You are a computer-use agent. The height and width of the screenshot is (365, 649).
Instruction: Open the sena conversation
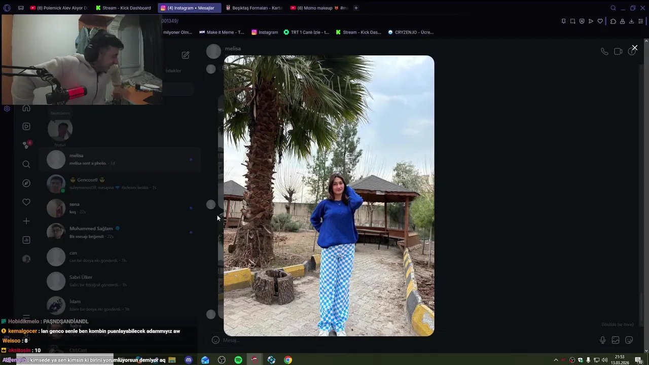point(120,208)
